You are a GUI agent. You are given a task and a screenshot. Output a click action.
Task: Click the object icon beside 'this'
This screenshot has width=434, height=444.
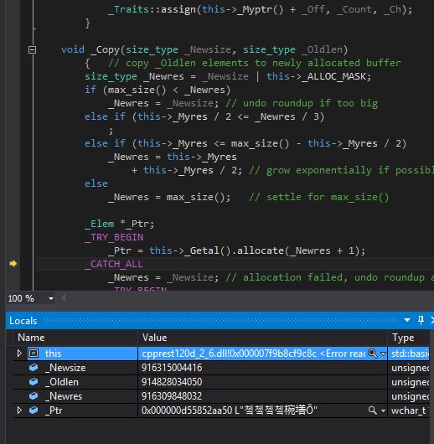[34, 353]
